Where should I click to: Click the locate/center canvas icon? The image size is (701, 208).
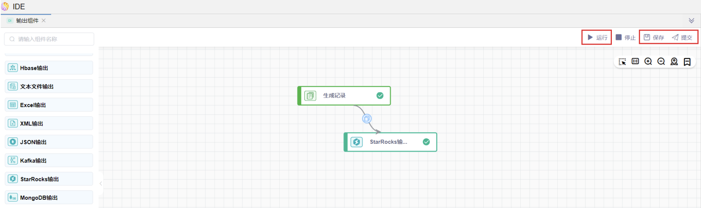click(x=674, y=62)
